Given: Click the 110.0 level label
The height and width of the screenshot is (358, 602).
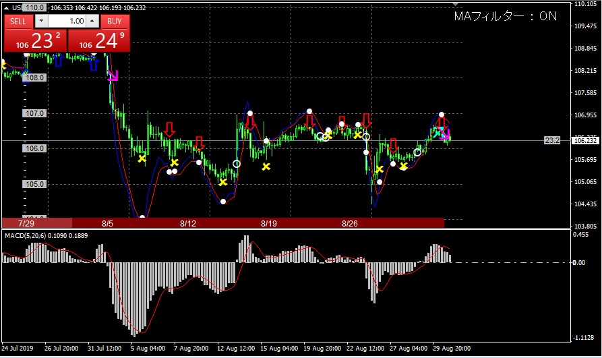Looking at the screenshot, I should click(34, 7).
